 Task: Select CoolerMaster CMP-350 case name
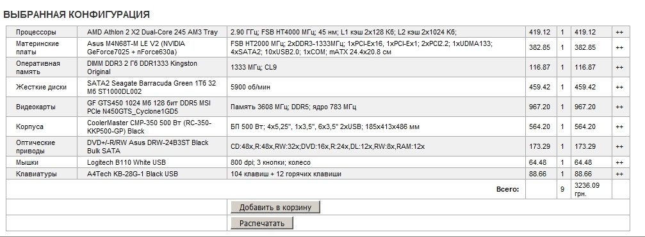[149, 126]
